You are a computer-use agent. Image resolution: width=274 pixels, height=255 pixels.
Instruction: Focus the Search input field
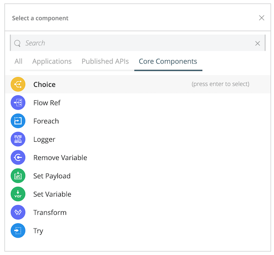(x=137, y=43)
